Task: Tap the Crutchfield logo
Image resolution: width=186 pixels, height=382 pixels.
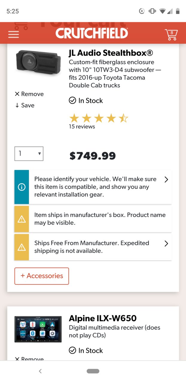Action: (x=92, y=33)
